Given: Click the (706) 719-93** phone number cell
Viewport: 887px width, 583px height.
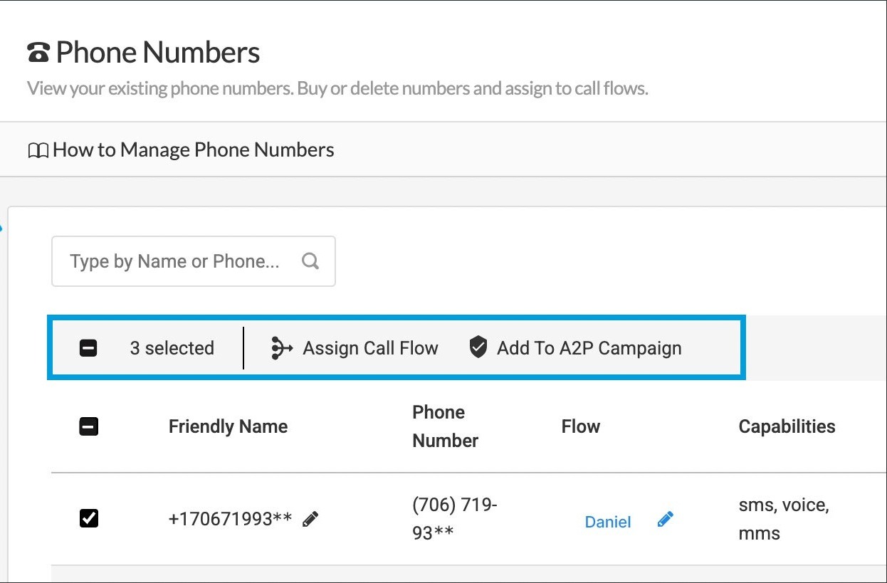Looking at the screenshot, I should pos(454,519).
